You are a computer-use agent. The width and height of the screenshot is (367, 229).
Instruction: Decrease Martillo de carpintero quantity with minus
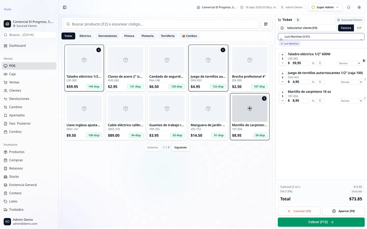pyautogui.click(x=282, y=101)
